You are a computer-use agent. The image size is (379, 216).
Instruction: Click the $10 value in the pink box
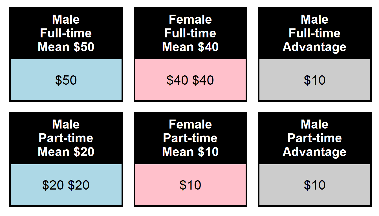click(x=190, y=185)
